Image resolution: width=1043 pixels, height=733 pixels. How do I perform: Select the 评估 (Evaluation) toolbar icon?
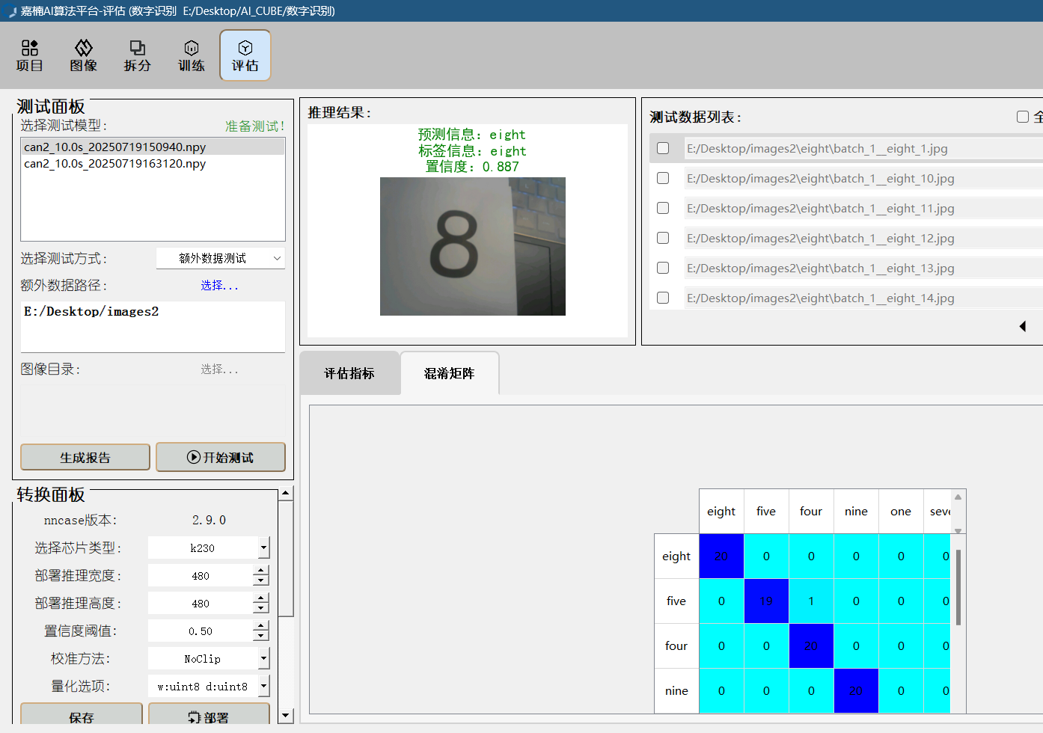click(245, 56)
